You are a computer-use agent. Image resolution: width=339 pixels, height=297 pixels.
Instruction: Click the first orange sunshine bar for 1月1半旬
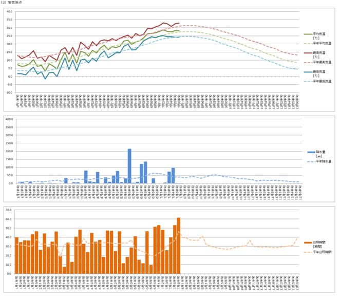coord(16,255)
